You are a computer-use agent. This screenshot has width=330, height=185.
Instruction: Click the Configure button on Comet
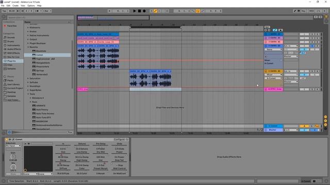pos(119,139)
